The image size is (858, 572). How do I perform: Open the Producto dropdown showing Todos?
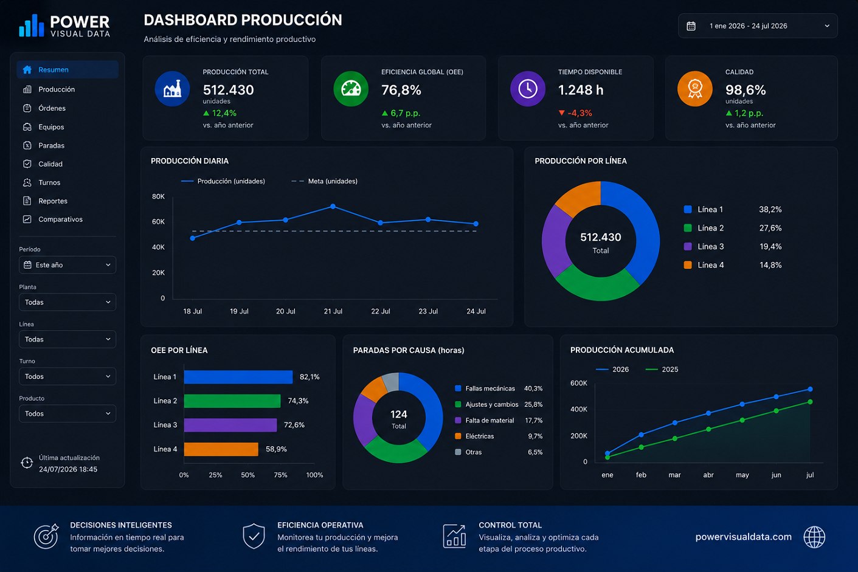pos(67,413)
